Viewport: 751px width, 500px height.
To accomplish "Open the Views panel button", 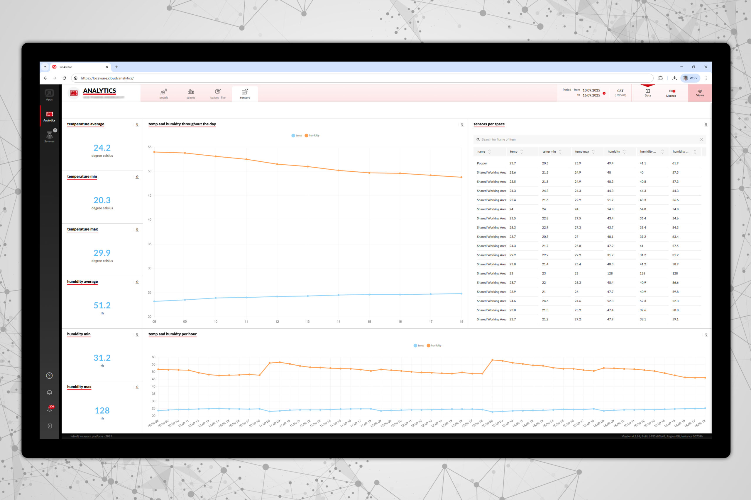I will [x=700, y=93].
